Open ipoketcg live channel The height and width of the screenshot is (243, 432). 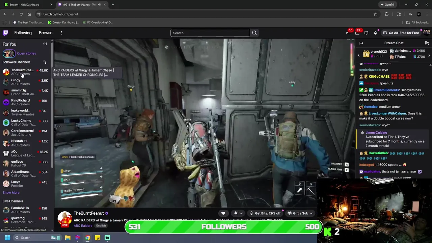[x=26, y=220]
